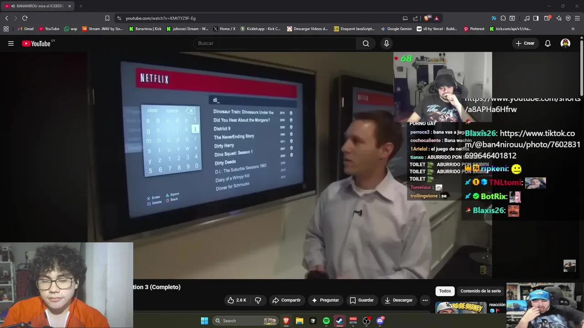Open the Brave browser taskbar icon
Image resolution: width=584 pixels, height=328 pixels.
pyautogui.click(x=286, y=321)
